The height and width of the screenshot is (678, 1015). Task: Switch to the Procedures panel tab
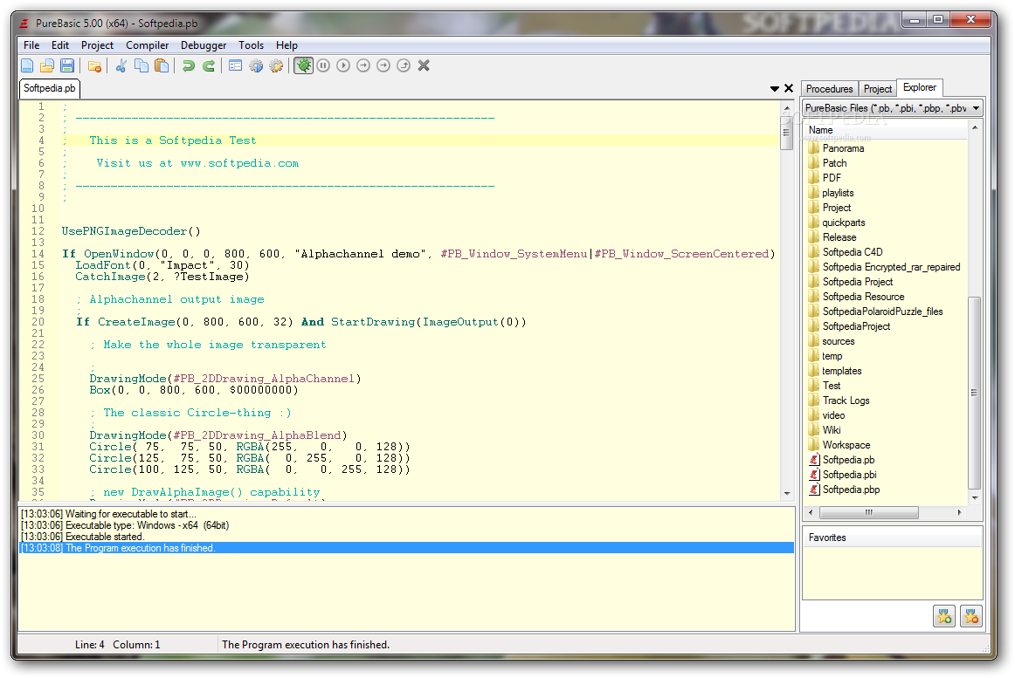click(x=829, y=89)
